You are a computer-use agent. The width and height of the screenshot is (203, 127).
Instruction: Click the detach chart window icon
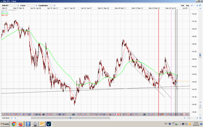coord(200,6)
